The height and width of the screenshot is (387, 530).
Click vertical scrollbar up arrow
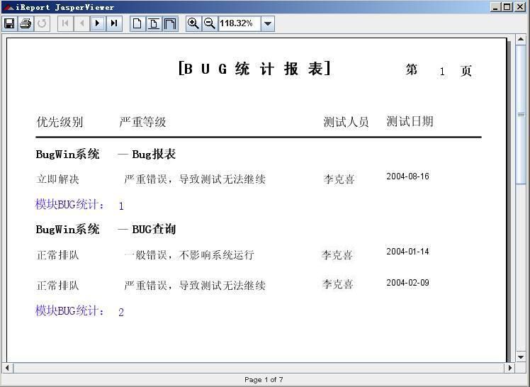tap(521, 40)
